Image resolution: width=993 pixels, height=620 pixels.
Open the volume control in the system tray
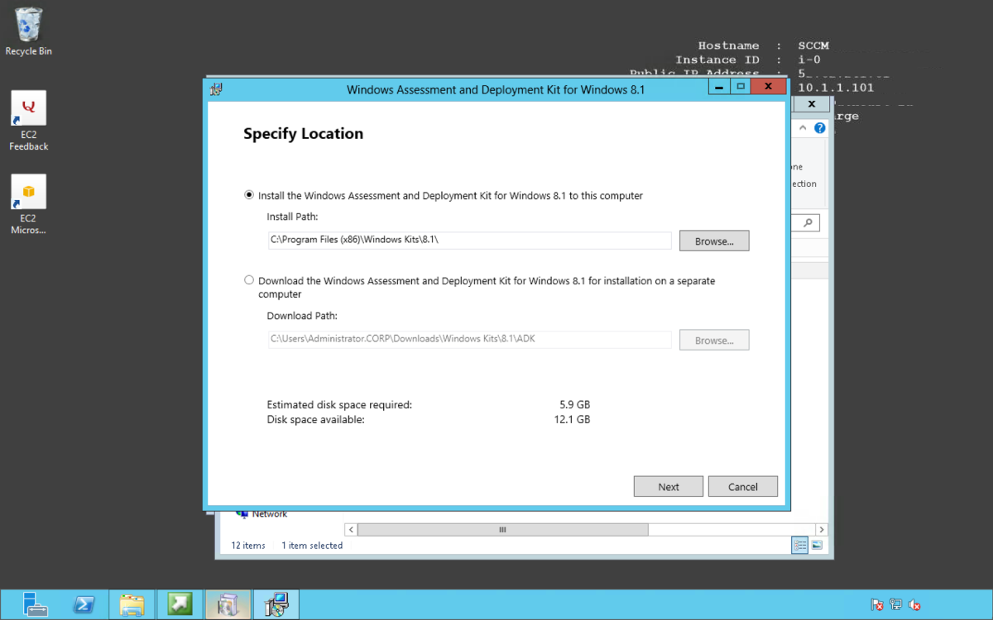click(914, 604)
